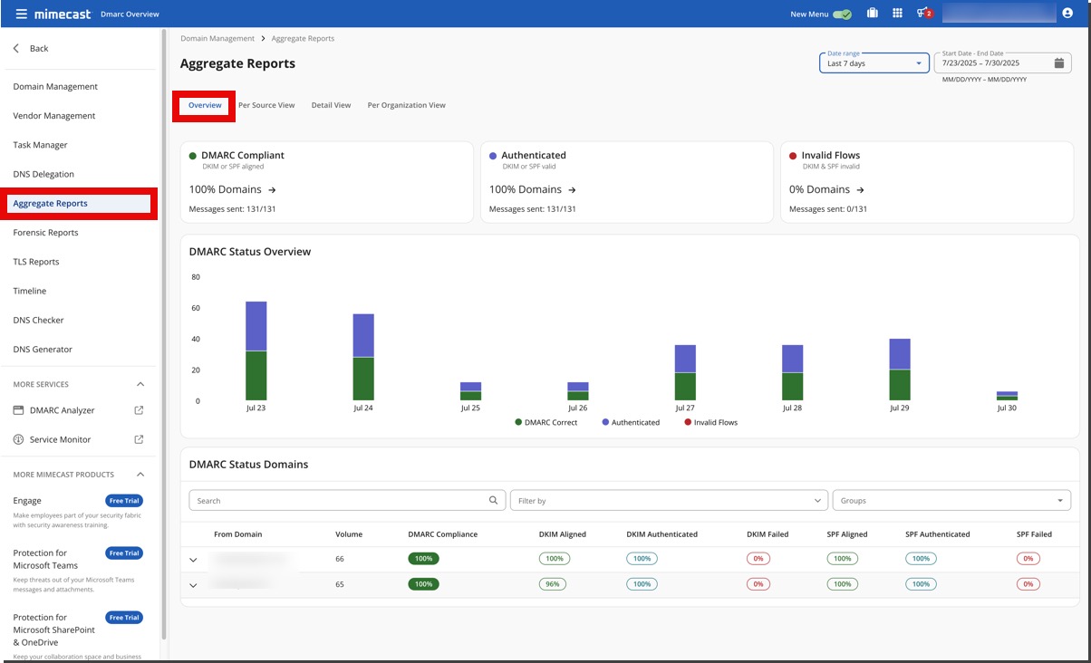Switch to Per Organization View tab

pos(406,105)
